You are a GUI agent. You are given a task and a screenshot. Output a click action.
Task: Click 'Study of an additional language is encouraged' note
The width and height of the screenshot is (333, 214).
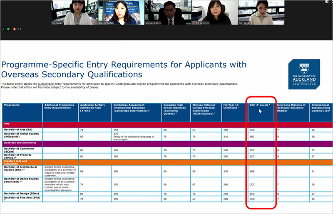[134, 138]
